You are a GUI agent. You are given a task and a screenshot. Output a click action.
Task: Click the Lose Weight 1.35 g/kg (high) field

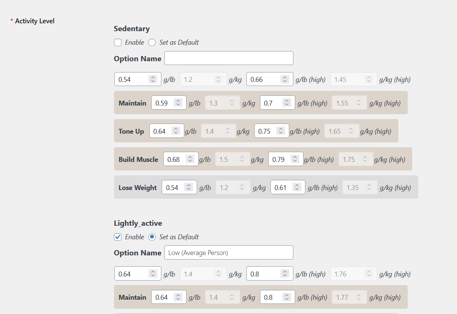click(x=360, y=187)
